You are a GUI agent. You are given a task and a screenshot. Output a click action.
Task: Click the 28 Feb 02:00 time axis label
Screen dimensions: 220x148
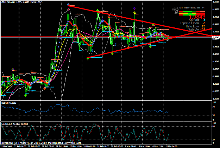tap(89, 146)
